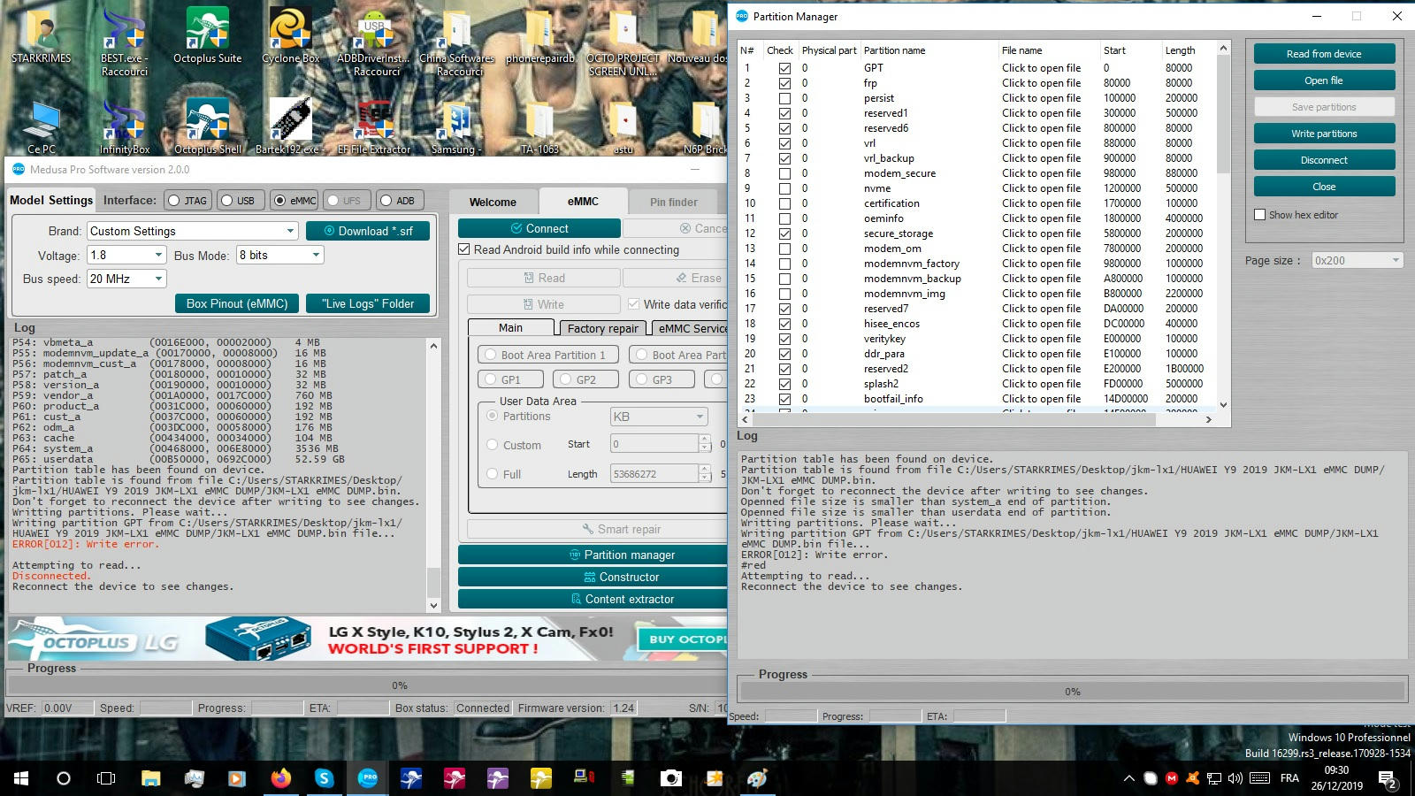Check the nvme partition checkbox
Viewport: 1415px width, 796px height.
pyautogui.click(x=784, y=188)
